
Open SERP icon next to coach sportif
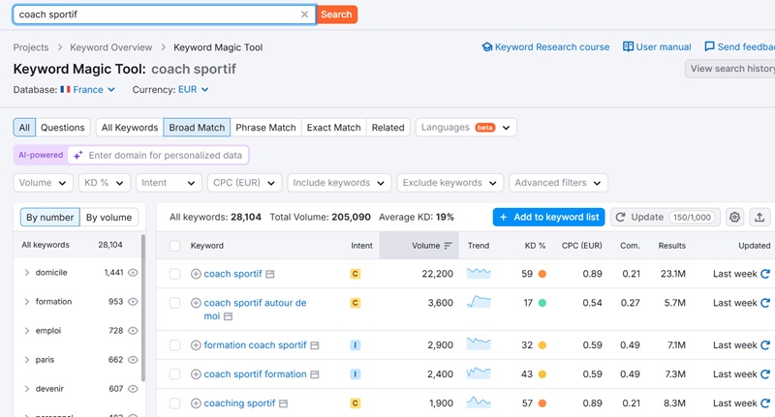(x=270, y=274)
